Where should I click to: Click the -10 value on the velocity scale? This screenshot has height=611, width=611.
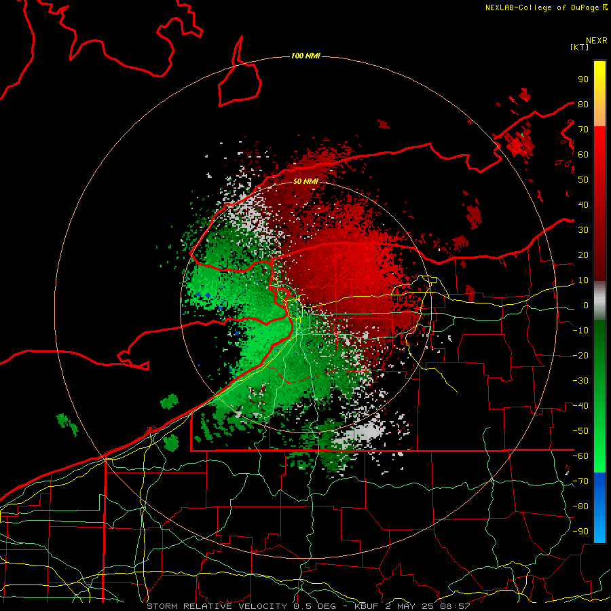pyautogui.click(x=580, y=331)
